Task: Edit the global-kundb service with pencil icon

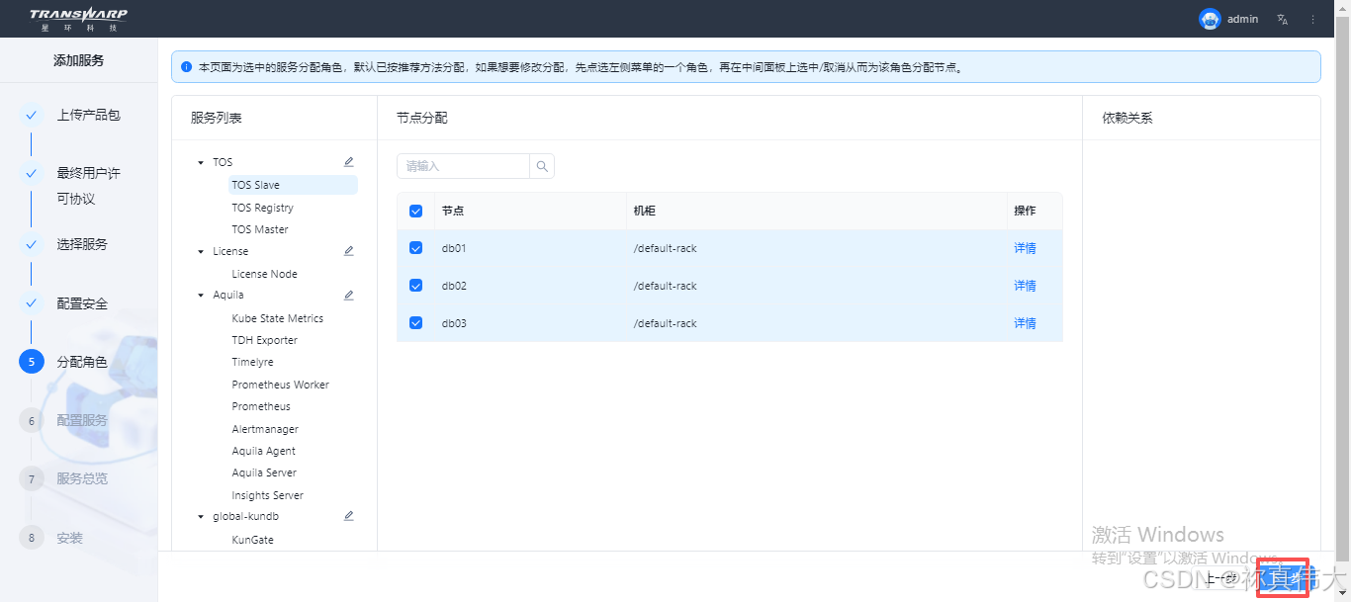Action: click(x=348, y=516)
